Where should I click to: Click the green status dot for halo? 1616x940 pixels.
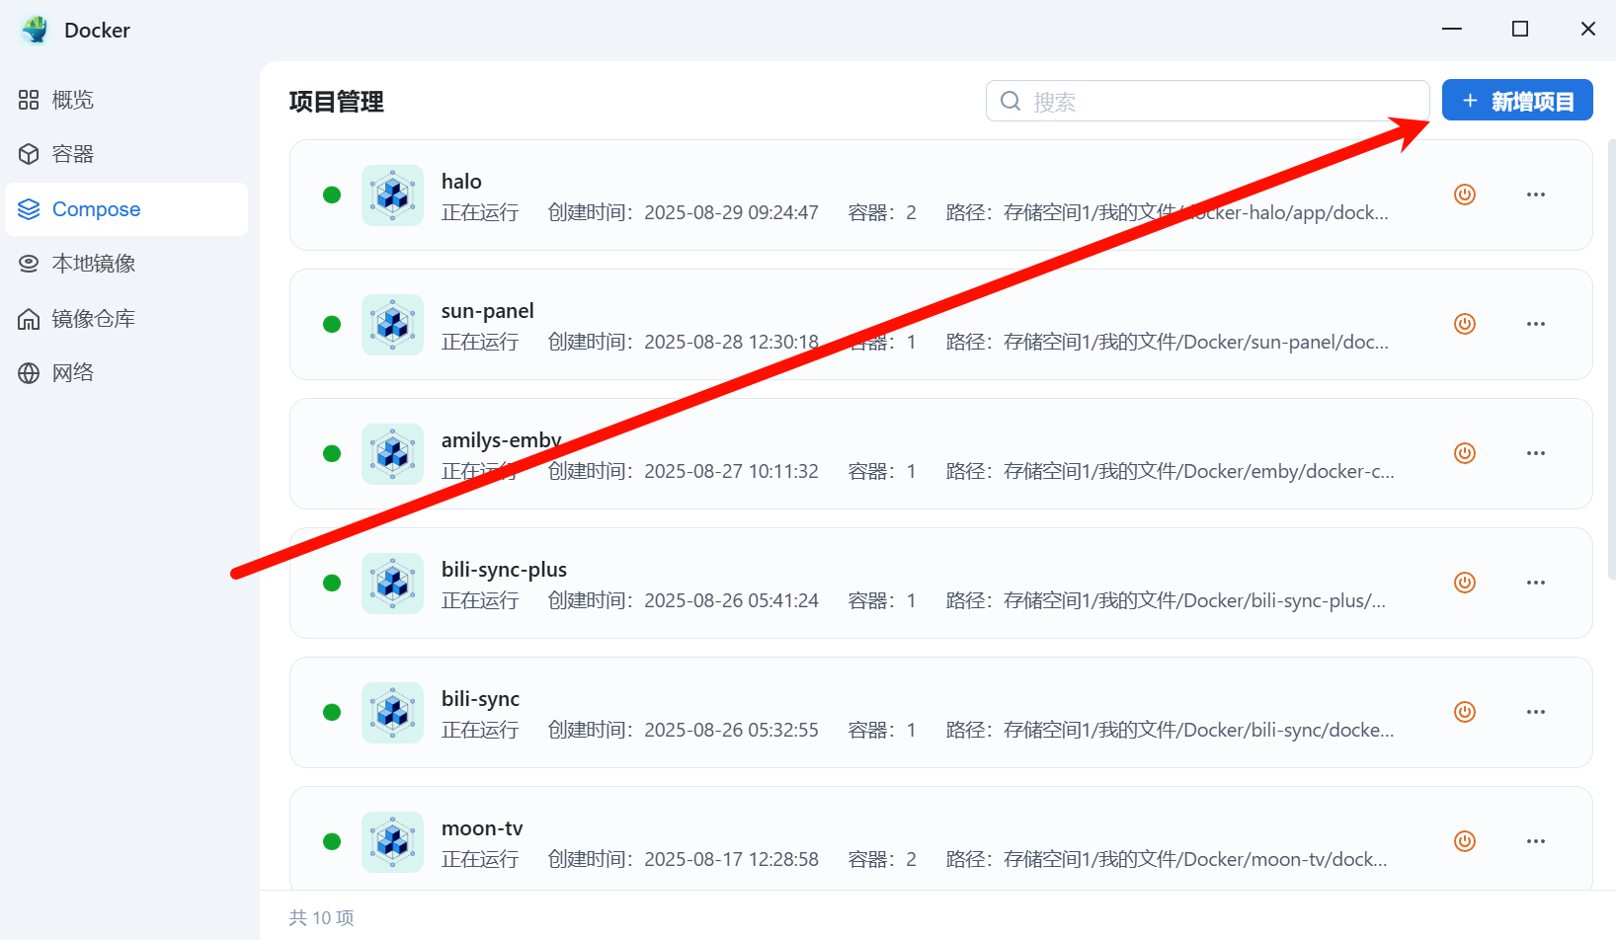tap(332, 195)
